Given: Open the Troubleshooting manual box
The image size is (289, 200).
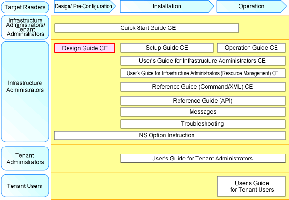Looking at the screenshot, I should pyautogui.click(x=203, y=124).
